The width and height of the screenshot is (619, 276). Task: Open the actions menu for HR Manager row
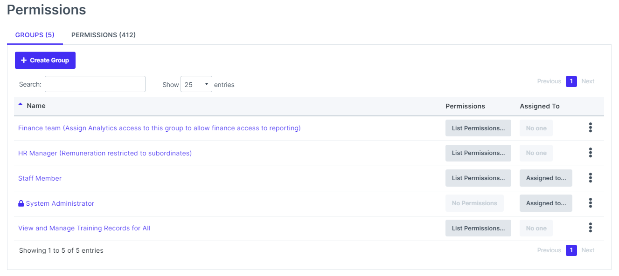590,152
